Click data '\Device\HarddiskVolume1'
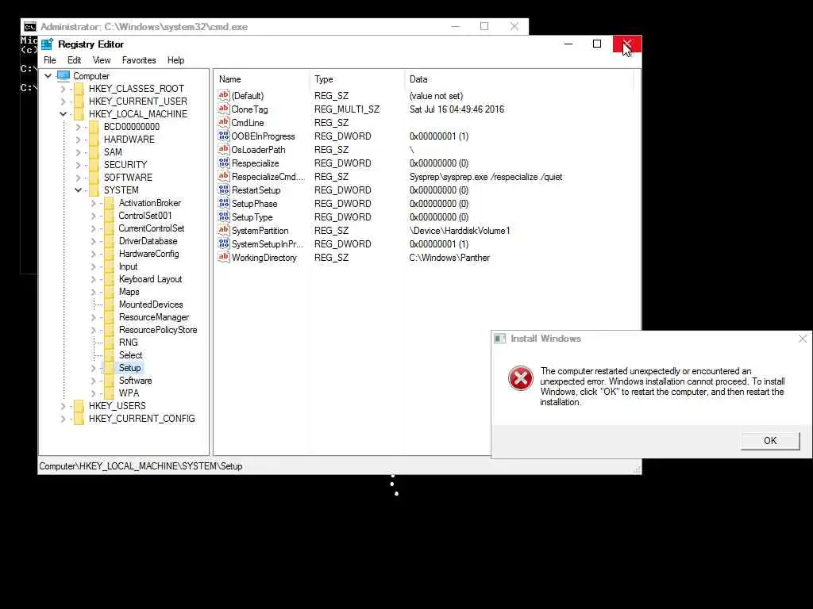Image resolution: width=813 pixels, height=609 pixels. [460, 231]
